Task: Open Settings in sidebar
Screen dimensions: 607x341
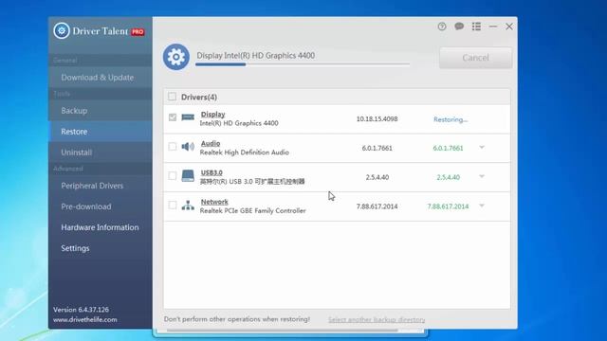Action: 101,248
